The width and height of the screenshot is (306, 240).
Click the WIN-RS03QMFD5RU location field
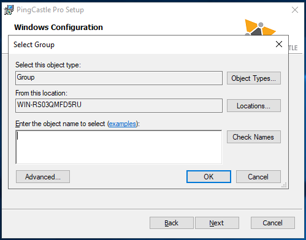click(x=119, y=105)
